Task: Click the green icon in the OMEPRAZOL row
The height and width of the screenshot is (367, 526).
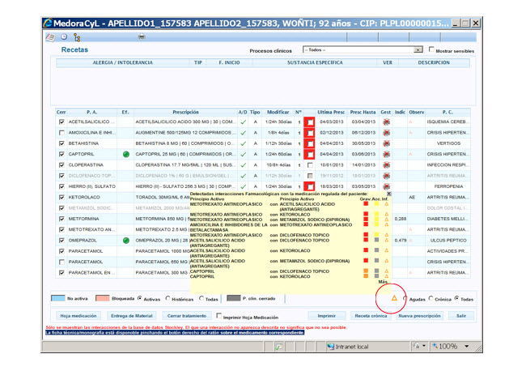Action: pyautogui.click(x=125, y=241)
